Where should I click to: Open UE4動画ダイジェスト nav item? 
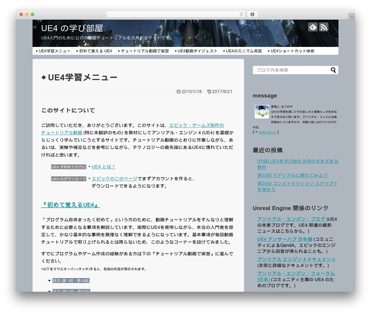(196, 51)
